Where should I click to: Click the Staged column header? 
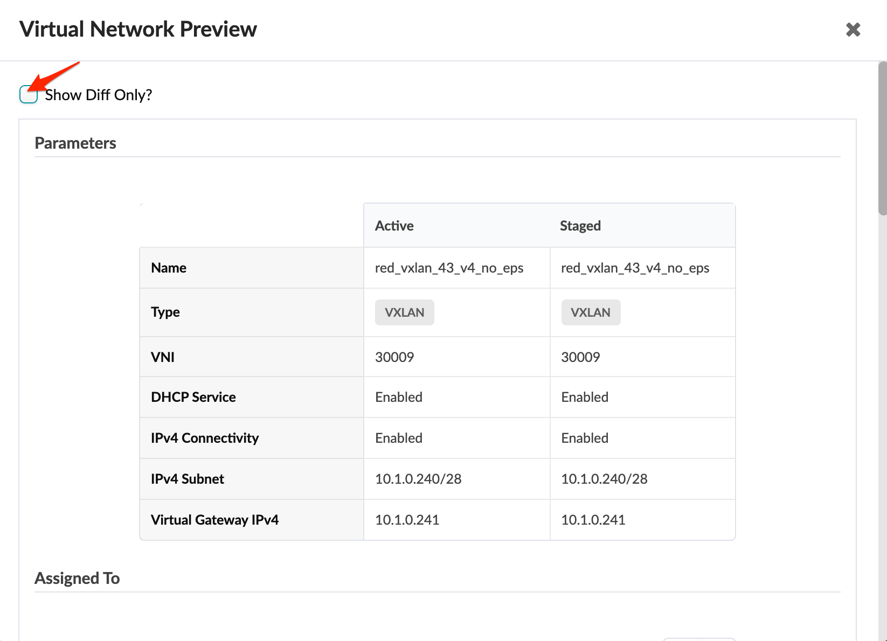[x=580, y=226]
